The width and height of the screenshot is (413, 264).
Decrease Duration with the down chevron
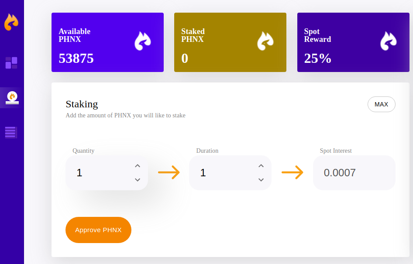tap(261, 180)
